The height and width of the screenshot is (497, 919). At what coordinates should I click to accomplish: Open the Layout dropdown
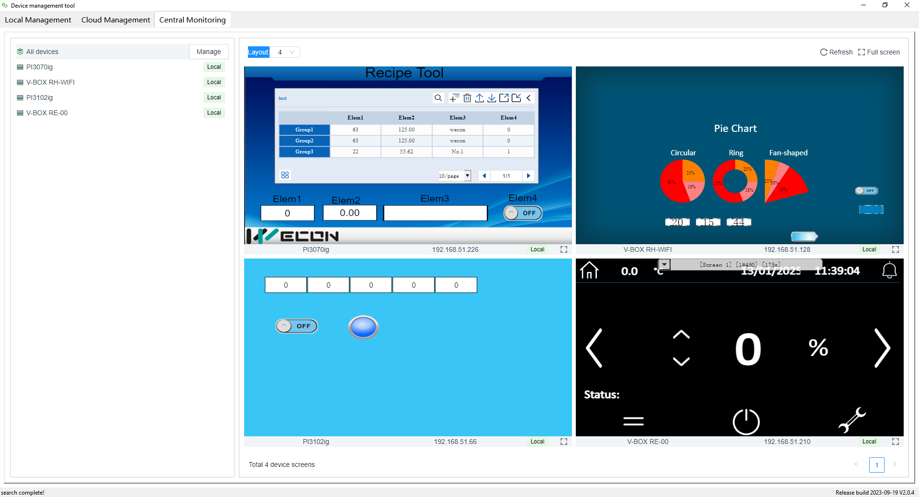tap(285, 52)
